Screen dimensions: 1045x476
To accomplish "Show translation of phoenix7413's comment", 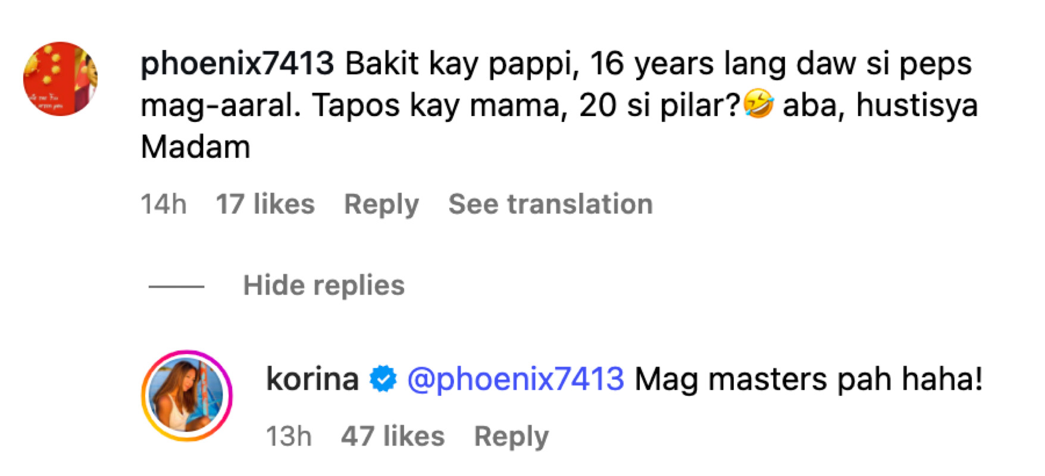I will click(550, 204).
